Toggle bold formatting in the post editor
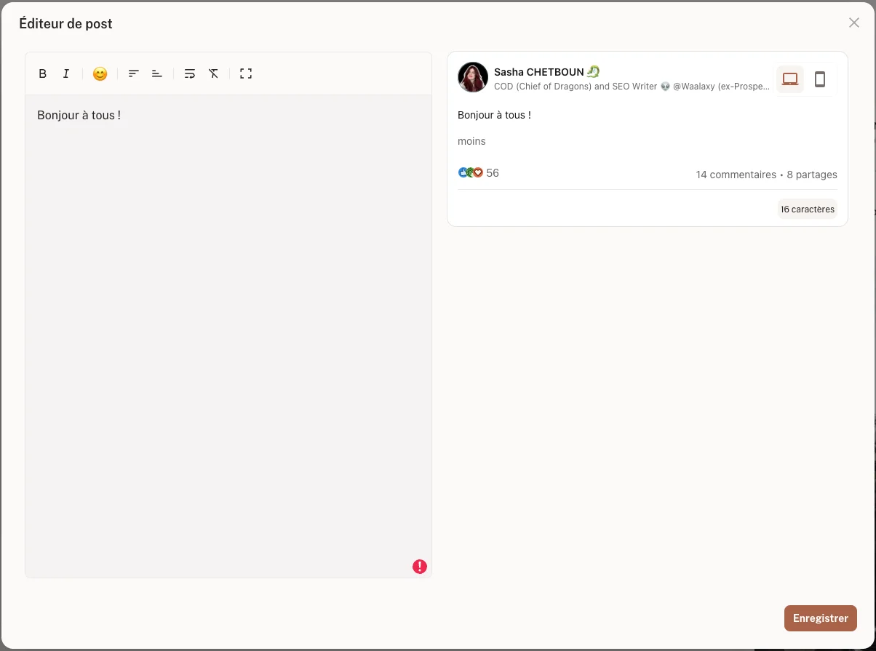Screen dimensions: 876x651 pos(43,73)
